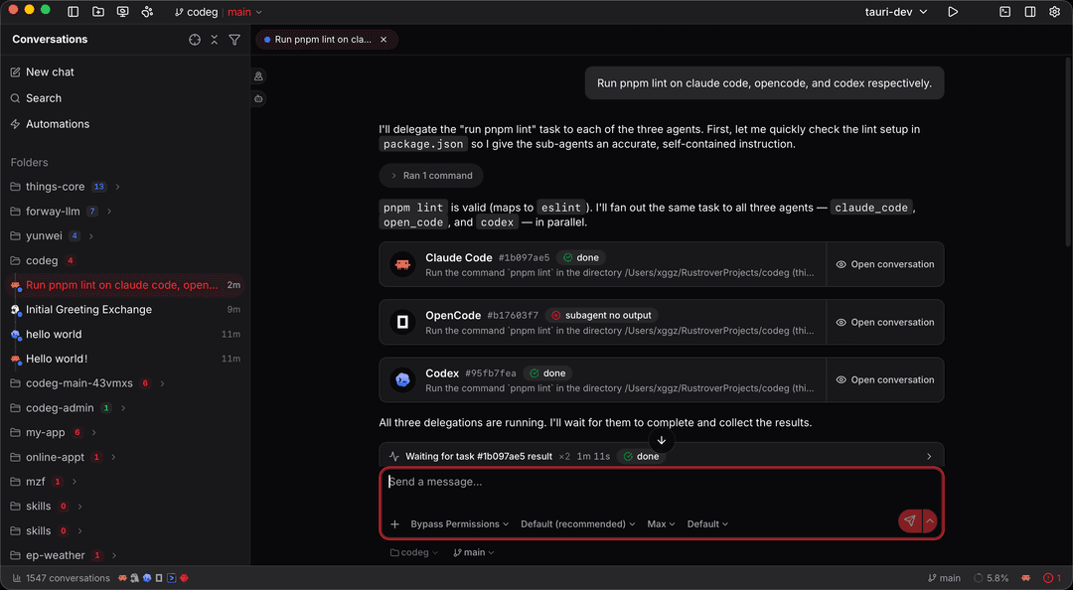Toggle the right side panel icon
Image resolution: width=1073 pixels, height=590 pixels.
click(1030, 12)
